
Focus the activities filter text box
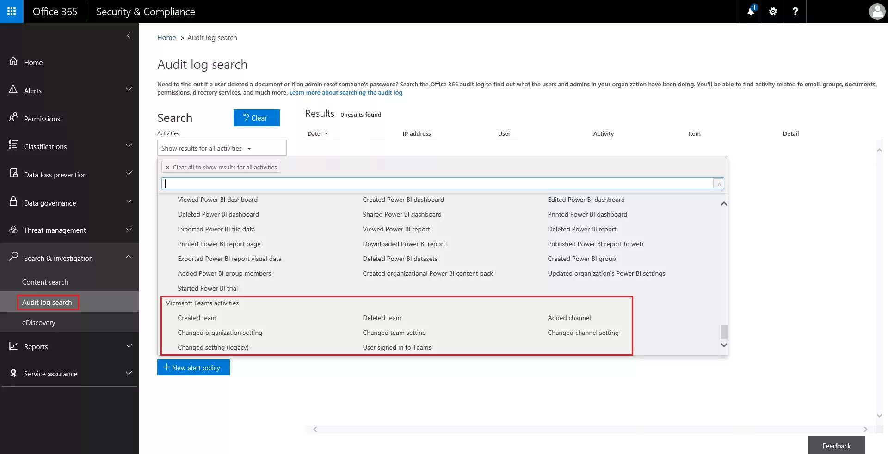tap(437, 183)
